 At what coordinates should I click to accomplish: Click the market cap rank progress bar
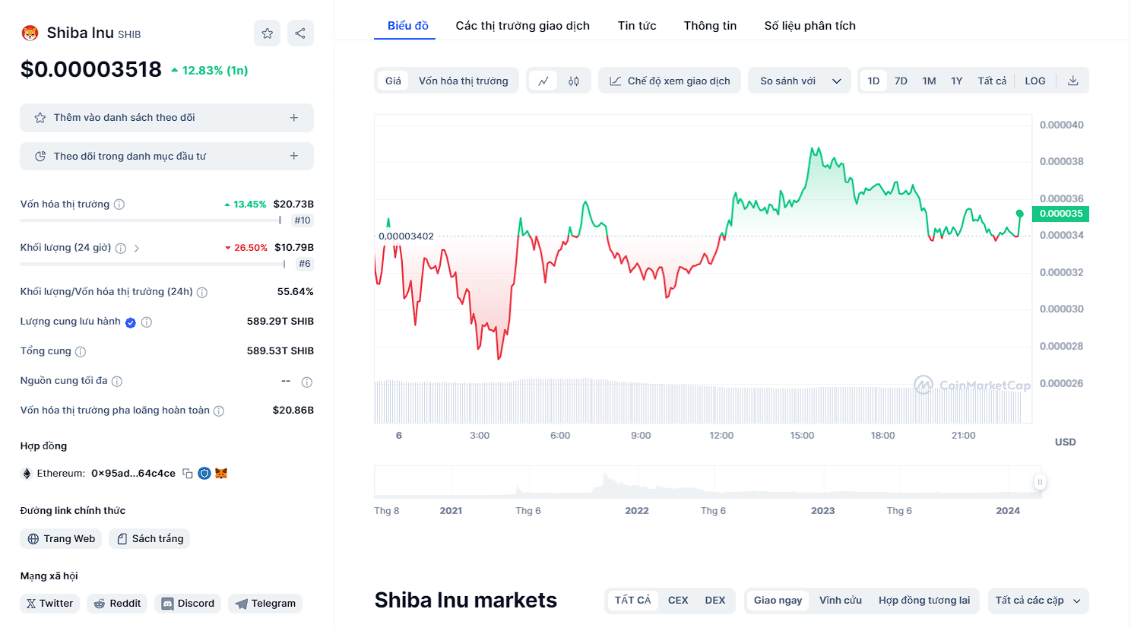(151, 220)
